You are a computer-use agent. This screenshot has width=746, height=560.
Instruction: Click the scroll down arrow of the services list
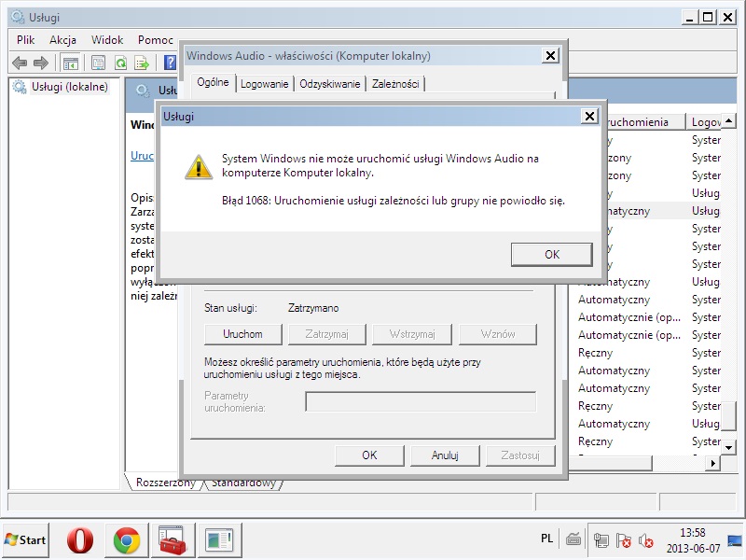click(x=728, y=448)
